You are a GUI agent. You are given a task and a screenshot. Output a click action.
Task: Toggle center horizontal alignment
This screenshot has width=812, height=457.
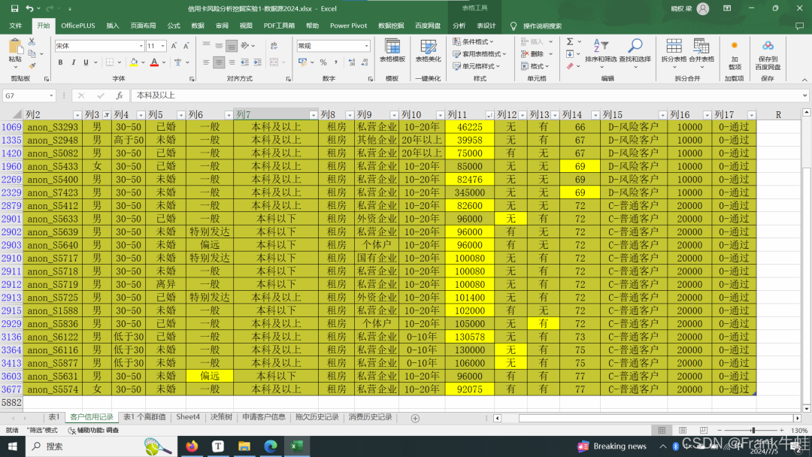[x=219, y=62]
